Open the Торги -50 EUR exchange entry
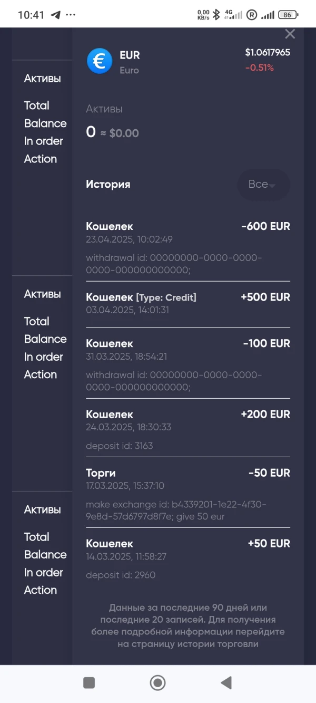 click(x=188, y=494)
